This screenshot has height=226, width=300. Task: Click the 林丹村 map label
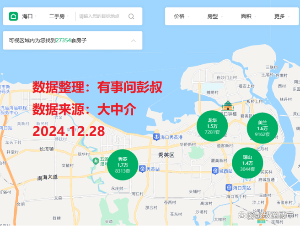(x=286, y=99)
